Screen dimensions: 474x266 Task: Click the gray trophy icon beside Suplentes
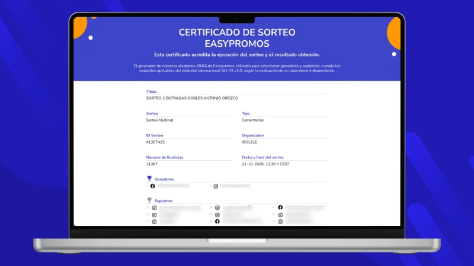149,200
